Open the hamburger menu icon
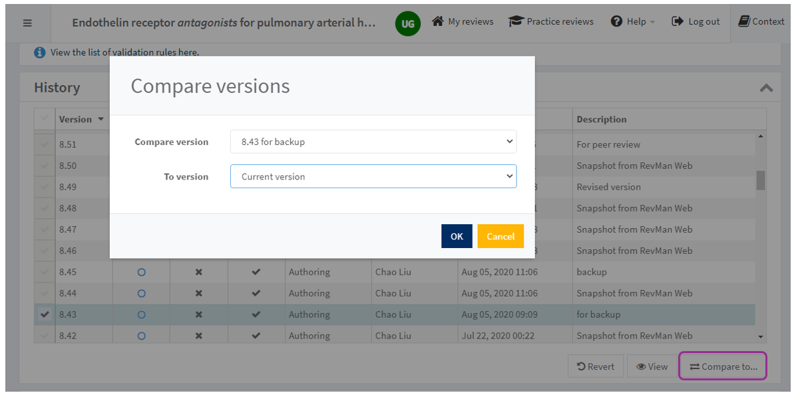The width and height of the screenshot is (796, 397). pyautogui.click(x=27, y=23)
